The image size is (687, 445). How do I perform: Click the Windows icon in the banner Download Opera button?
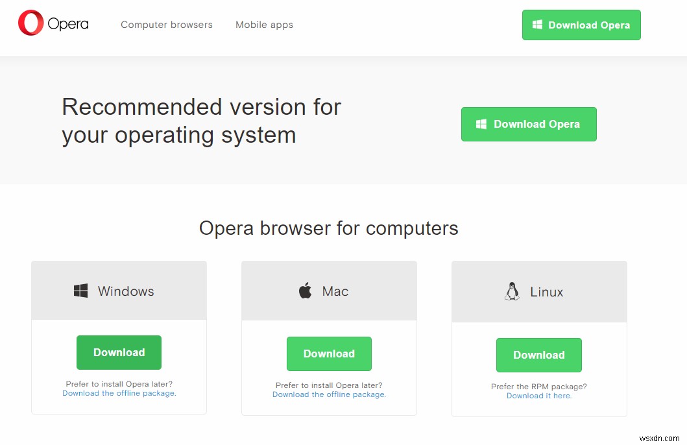(481, 124)
